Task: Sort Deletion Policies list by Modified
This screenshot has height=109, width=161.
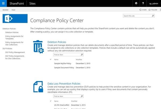Action: coord(79,59)
